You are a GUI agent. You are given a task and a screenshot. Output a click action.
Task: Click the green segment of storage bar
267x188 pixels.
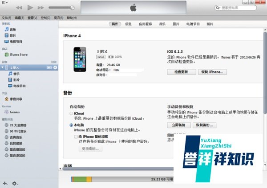tap(80, 179)
